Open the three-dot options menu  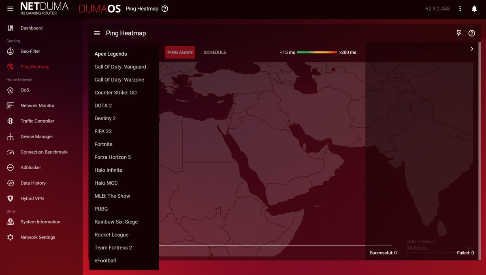tap(460, 9)
